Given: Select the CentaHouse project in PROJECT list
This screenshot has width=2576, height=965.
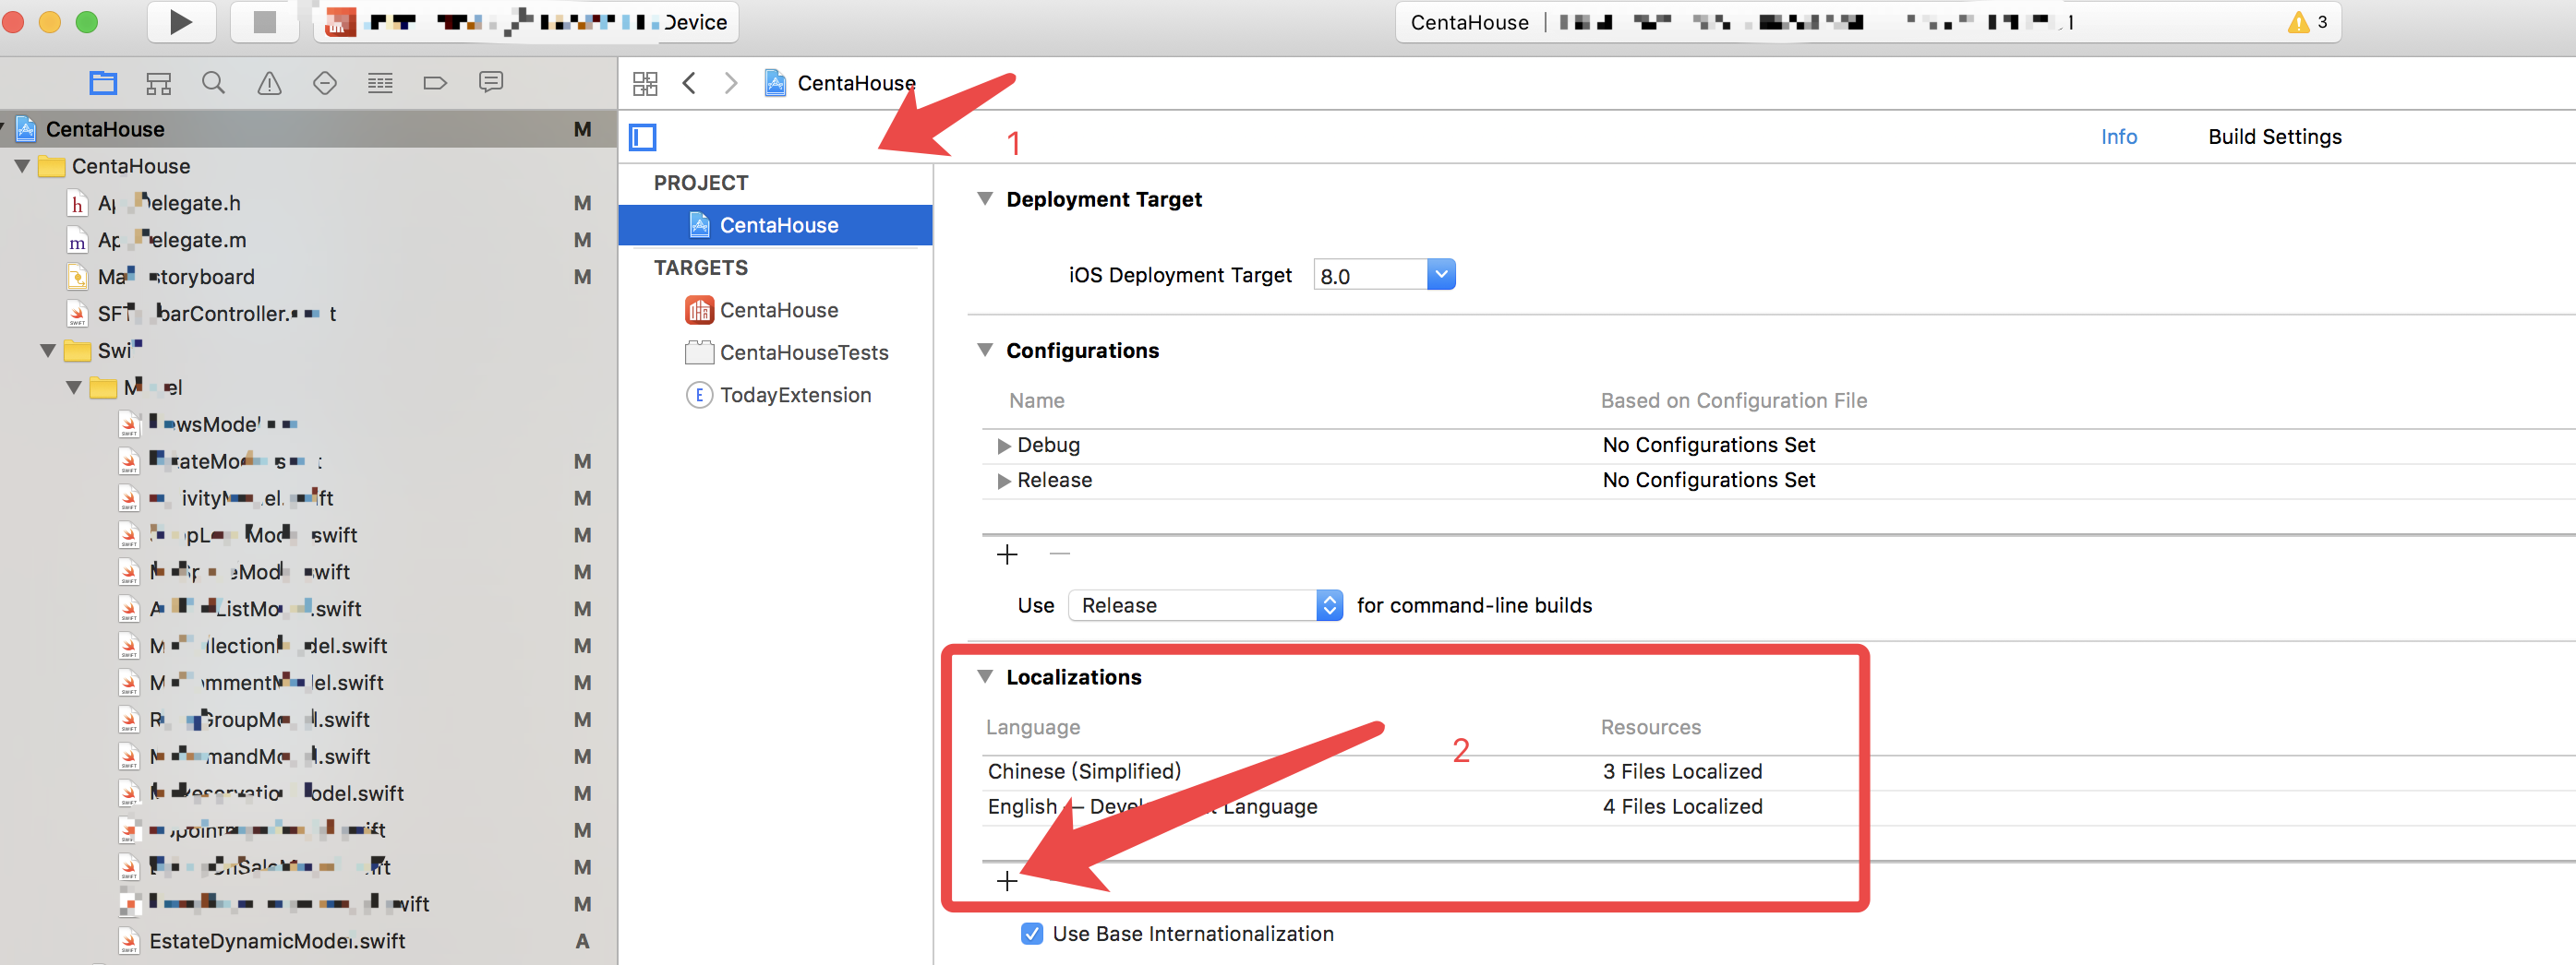Looking at the screenshot, I should [x=775, y=225].
